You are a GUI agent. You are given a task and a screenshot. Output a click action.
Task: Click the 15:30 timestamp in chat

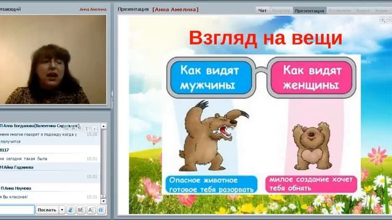[x=92, y=134]
